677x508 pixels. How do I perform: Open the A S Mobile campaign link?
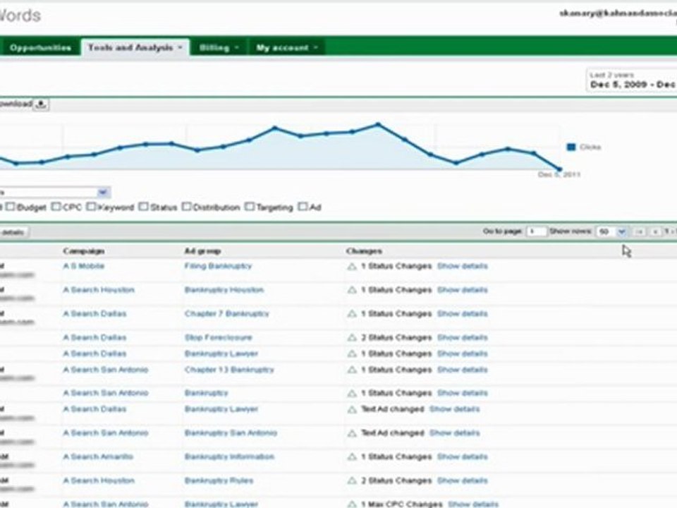(x=84, y=266)
